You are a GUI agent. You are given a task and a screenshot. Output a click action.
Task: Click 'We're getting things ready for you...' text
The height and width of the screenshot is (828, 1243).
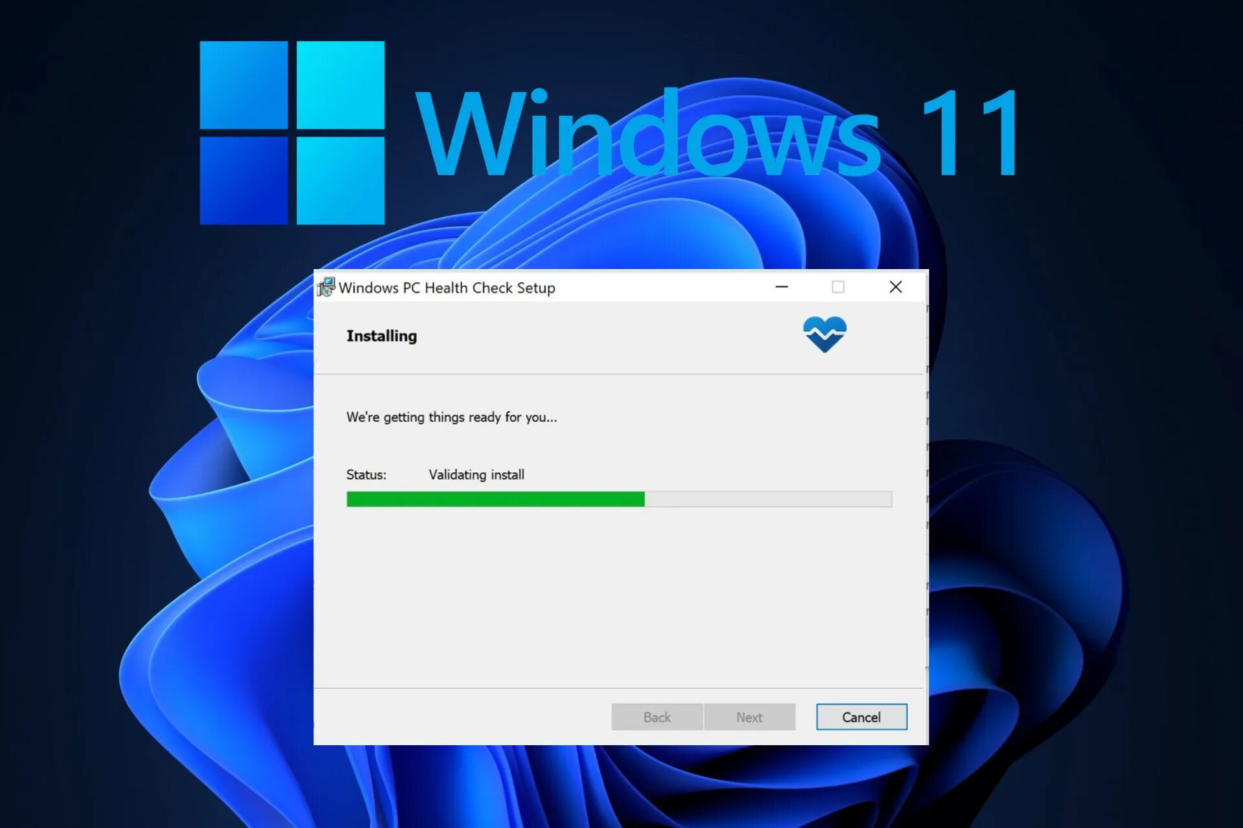tap(451, 417)
